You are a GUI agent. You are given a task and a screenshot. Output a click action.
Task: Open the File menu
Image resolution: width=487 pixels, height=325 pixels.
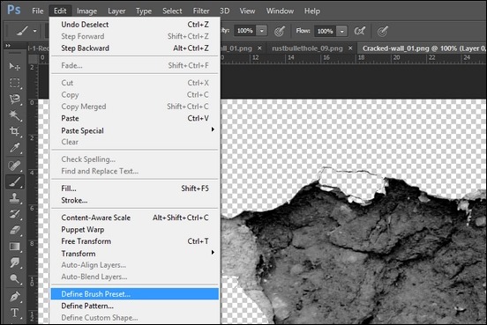point(38,11)
